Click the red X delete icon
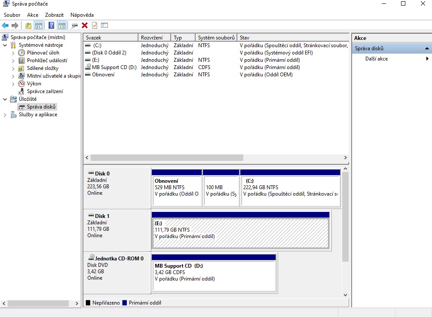 click(x=85, y=25)
